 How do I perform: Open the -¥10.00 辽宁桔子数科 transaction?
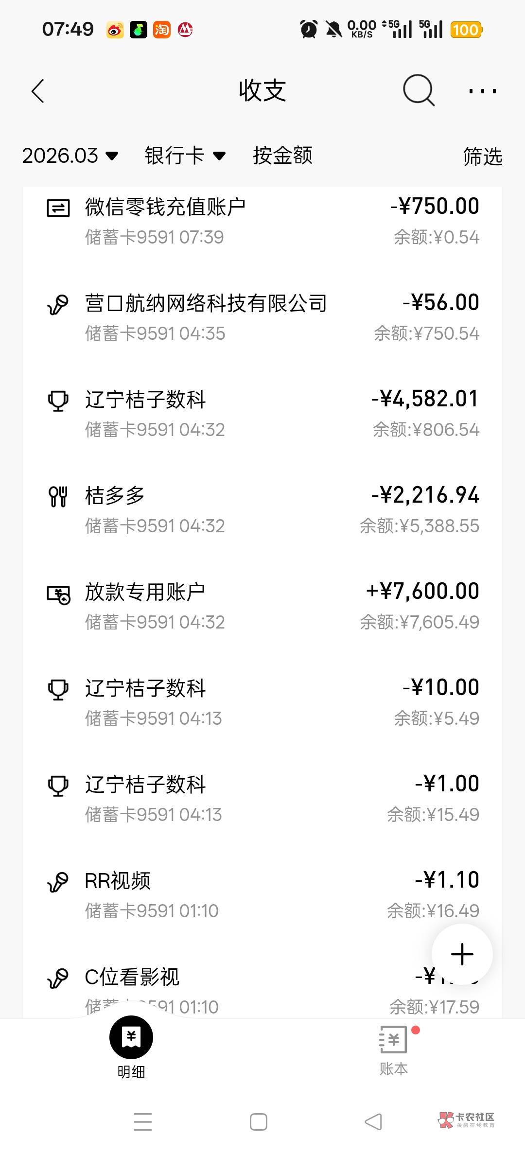click(x=262, y=702)
